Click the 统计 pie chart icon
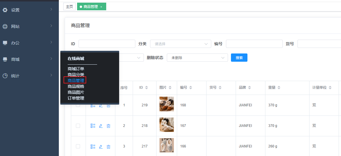Image resolution: width=341 pixels, height=156 pixels. click(5, 76)
